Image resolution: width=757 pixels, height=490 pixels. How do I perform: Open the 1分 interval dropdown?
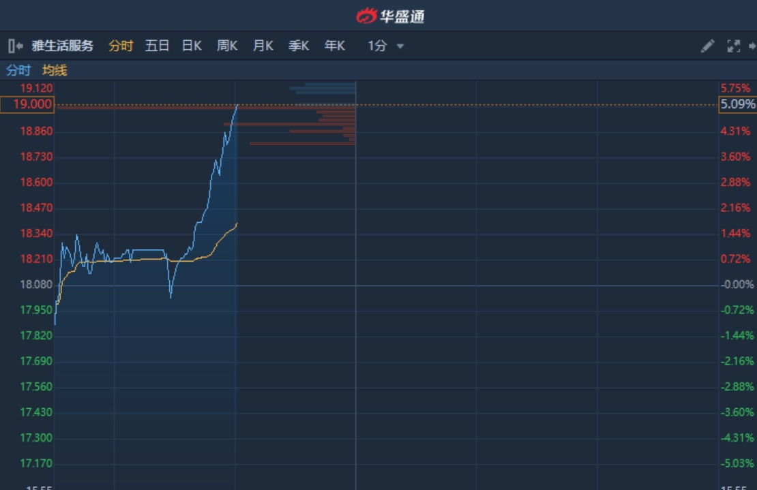point(377,46)
